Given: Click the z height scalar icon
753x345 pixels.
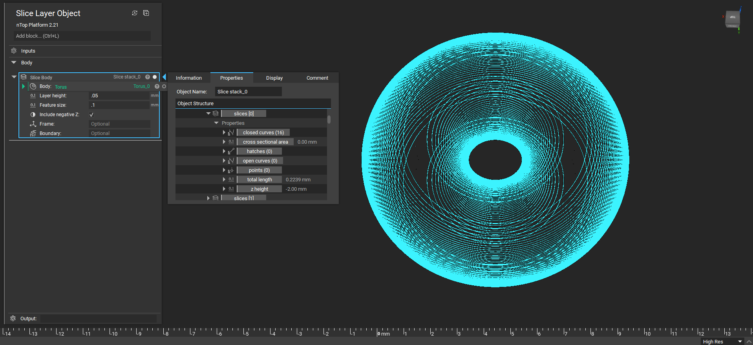Looking at the screenshot, I should [231, 189].
